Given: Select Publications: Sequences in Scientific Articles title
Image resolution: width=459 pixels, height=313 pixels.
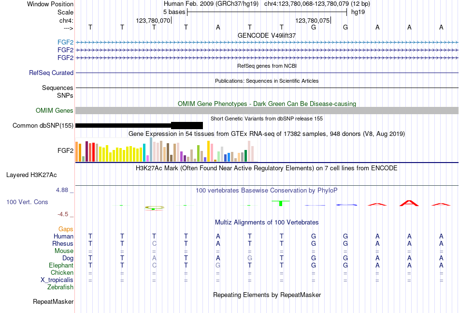Looking at the screenshot, I should click(x=267, y=81).
